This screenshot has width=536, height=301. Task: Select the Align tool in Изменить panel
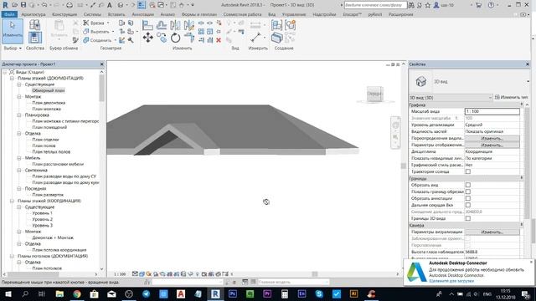pyautogui.click(x=147, y=25)
